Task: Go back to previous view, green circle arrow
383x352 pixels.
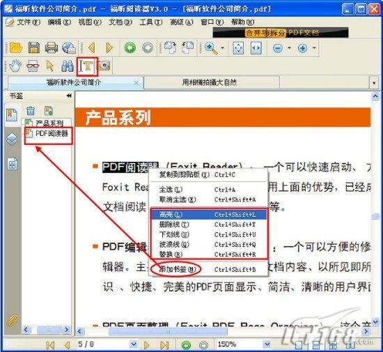Action: click(x=130, y=47)
